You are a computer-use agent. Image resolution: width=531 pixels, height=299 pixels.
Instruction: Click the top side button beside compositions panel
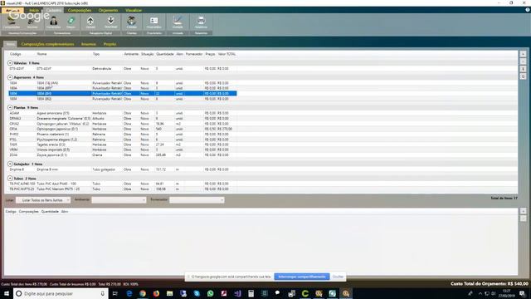point(524,211)
